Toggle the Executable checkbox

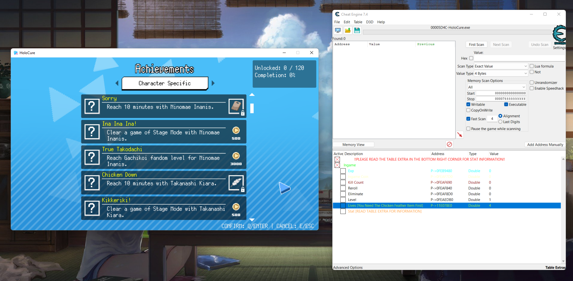[x=506, y=104]
